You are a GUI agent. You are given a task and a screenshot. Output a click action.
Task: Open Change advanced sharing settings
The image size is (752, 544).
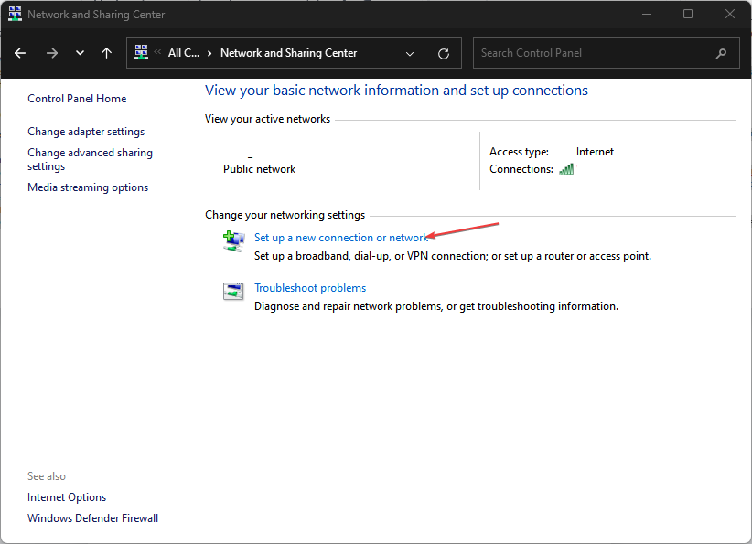click(x=90, y=159)
